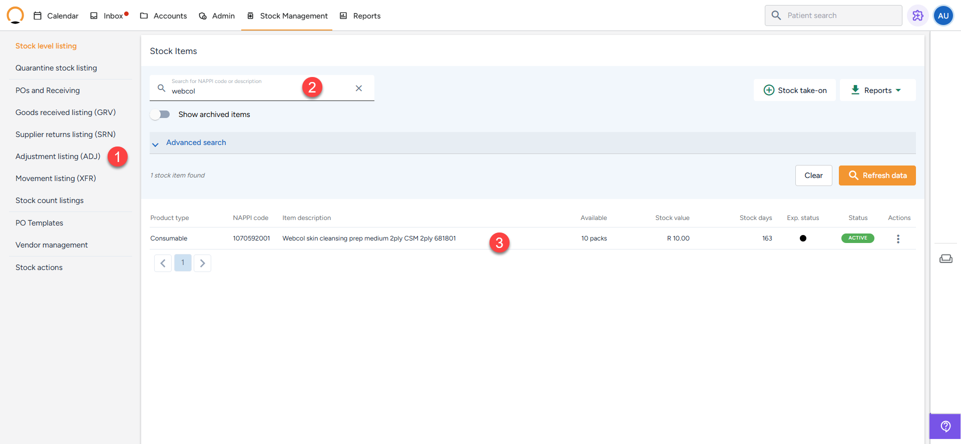The height and width of the screenshot is (444, 961).
Task: Clear the webcol search text with X
Action: coord(358,88)
